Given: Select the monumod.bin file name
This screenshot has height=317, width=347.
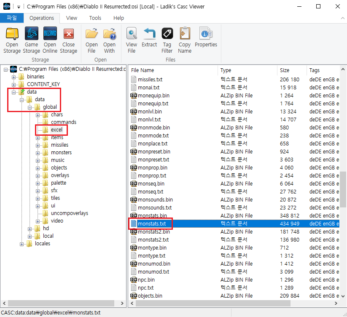Looking at the screenshot, I should [x=154, y=264].
